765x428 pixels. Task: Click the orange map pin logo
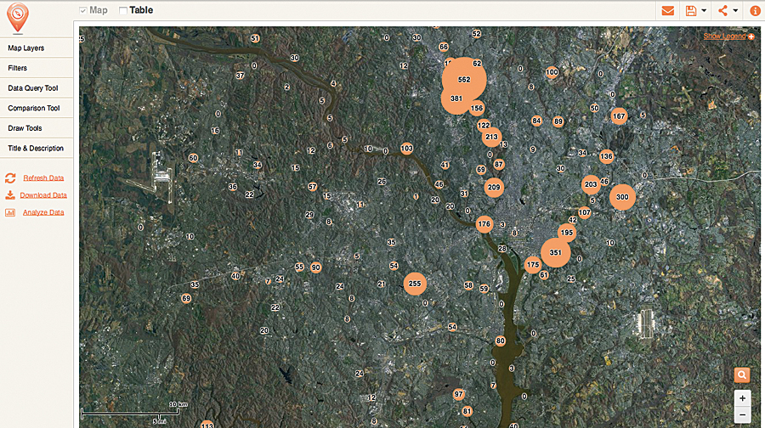click(x=18, y=18)
